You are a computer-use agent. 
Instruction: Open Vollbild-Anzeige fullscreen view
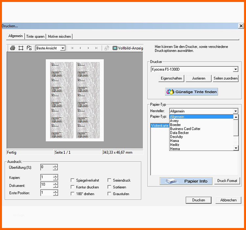pos(128,48)
